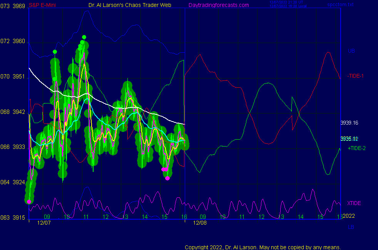Select the magenta 'XTIDE' legend label
378x250 pixels.
point(354,203)
